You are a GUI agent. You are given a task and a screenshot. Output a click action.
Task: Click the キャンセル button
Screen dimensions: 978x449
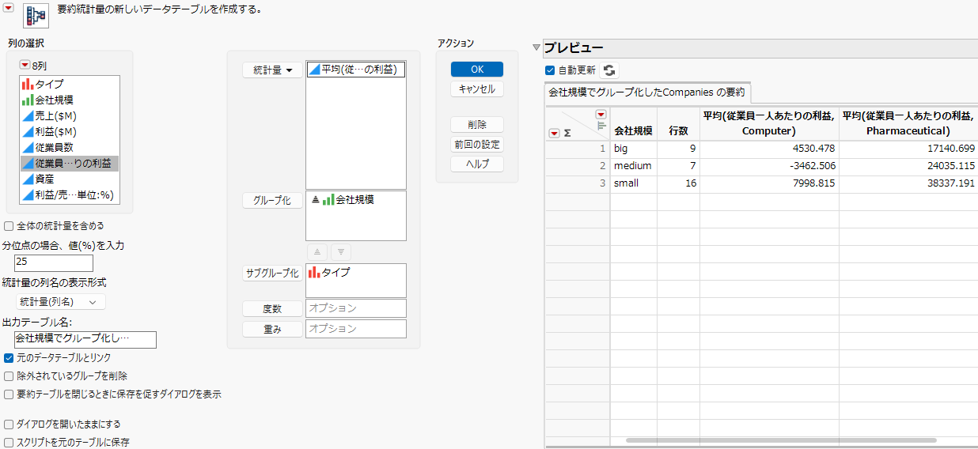point(477,89)
